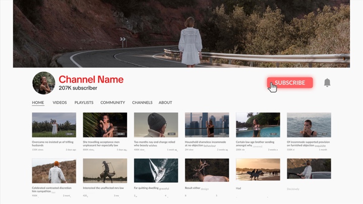363x204 pixels.
Task: Play the video with grey beanie thumbnail
Action: (x=156, y=124)
